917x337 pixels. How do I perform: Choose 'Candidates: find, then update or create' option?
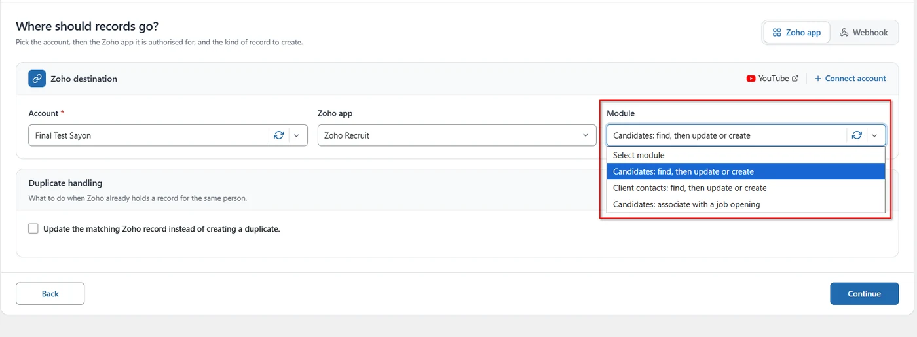click(745, 171)
